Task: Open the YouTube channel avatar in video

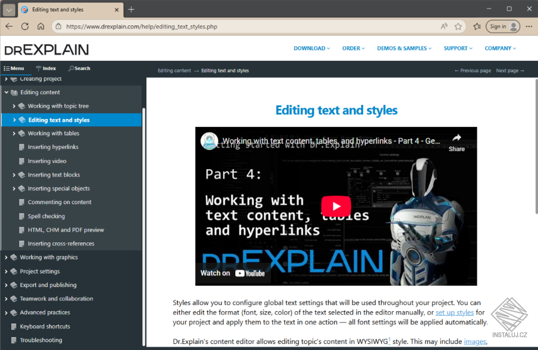Action: (209, 141)
